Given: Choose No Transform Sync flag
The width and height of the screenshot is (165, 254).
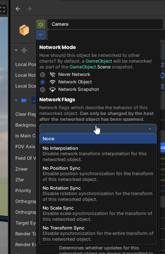Looking at the screenshot, I should point(98,233).
